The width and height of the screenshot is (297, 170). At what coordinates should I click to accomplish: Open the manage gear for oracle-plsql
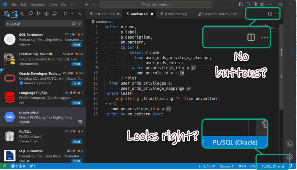click(x=80, y=122)
